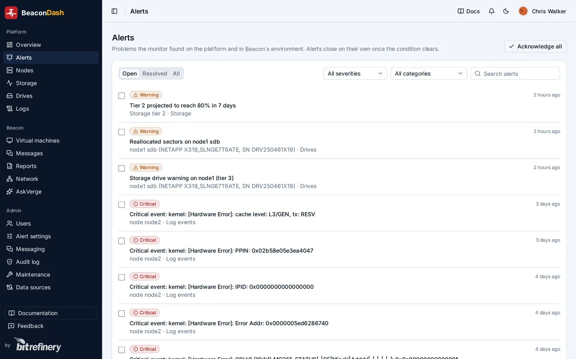Click the Alert settings sliders icon
The height and width of the screenshot is (359, 576).
tap(10, 236)
